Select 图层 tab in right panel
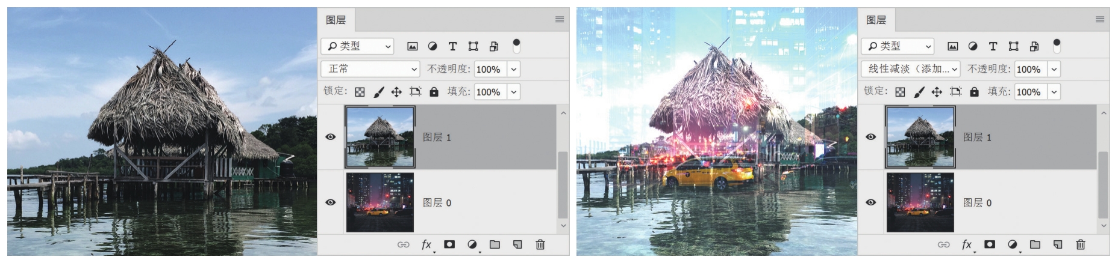Viewport: 1115px width, 263px height. click(x=876, y=20)
